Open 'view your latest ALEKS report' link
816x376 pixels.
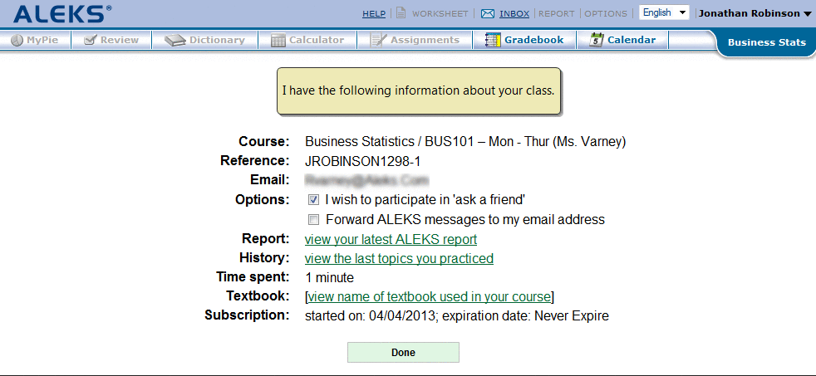tap(391, 239)
